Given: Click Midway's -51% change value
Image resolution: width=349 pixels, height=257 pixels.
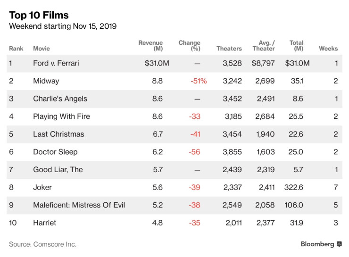Looking at the screenshot, I should [x=199, y=81].
